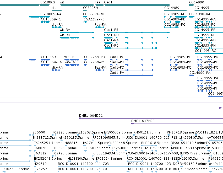Select transcript CG18869-RA

[45, 17]
